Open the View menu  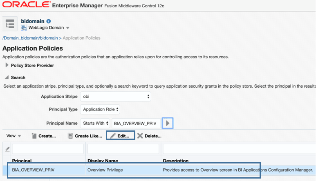(x=13, y=136)
